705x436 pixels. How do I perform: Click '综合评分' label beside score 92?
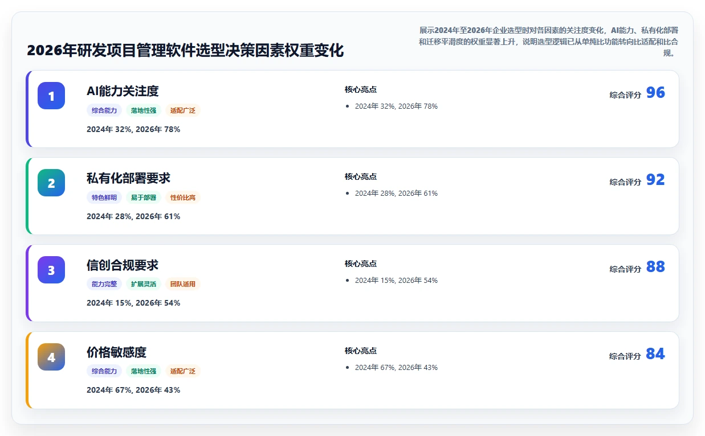(625, 182)
